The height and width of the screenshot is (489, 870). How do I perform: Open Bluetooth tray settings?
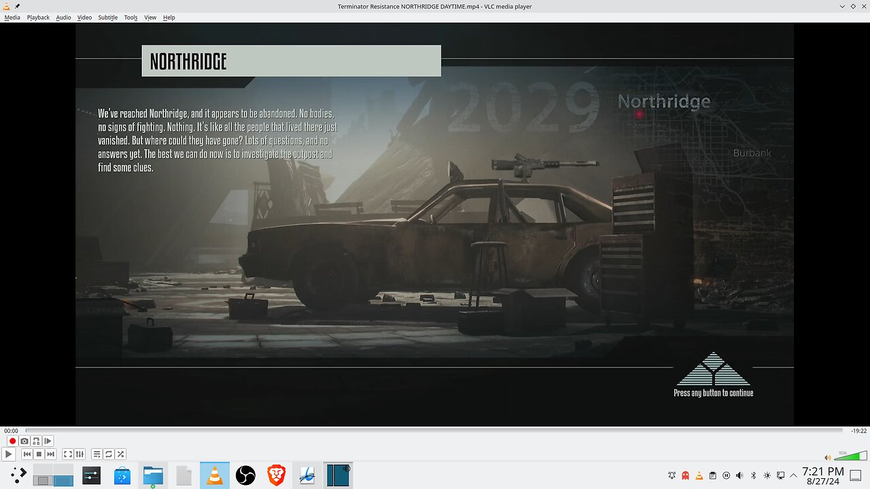(753, 475)
